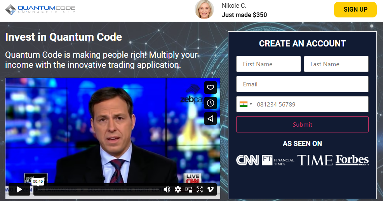Focus the First Name field

pyautogui.click(x=268, y=64)
